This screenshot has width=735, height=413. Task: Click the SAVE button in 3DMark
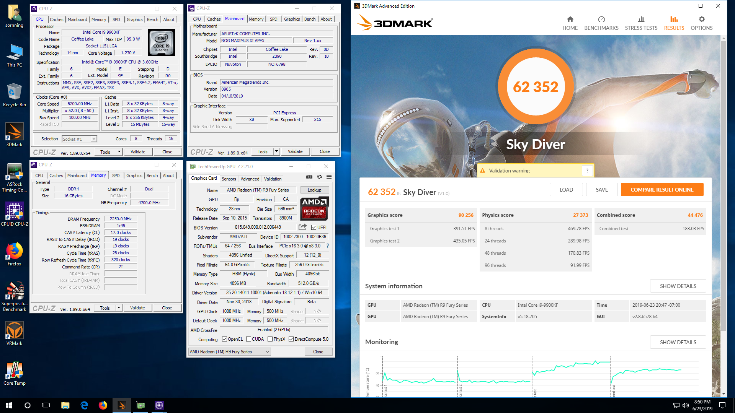click(x=602, y=190)
